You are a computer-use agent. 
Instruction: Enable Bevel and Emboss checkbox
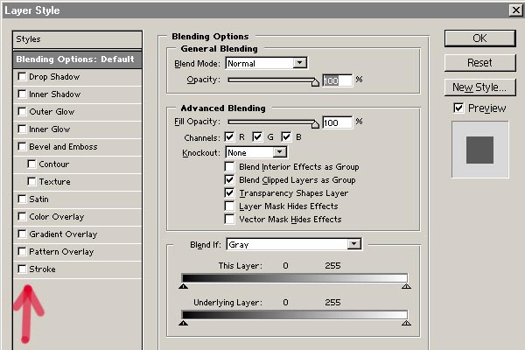pos(22,146)
